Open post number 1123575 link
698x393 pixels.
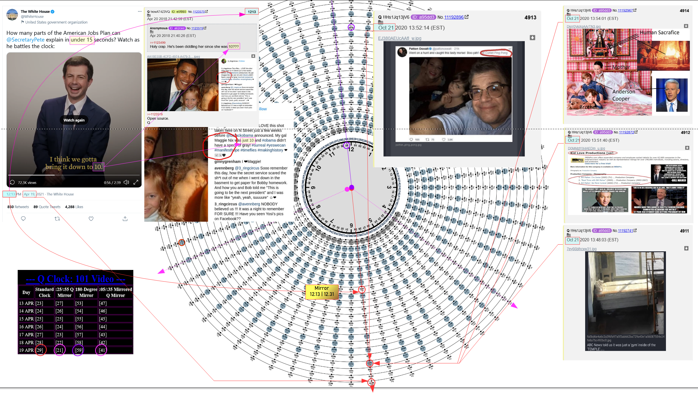point(199,12)
